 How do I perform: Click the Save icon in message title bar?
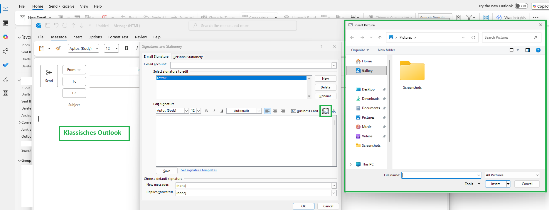coord(48,25)
